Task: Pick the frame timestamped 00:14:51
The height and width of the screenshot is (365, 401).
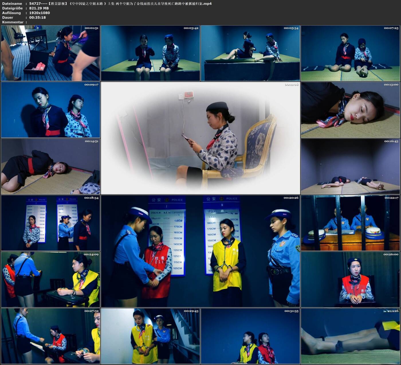Action: [50, 166]
